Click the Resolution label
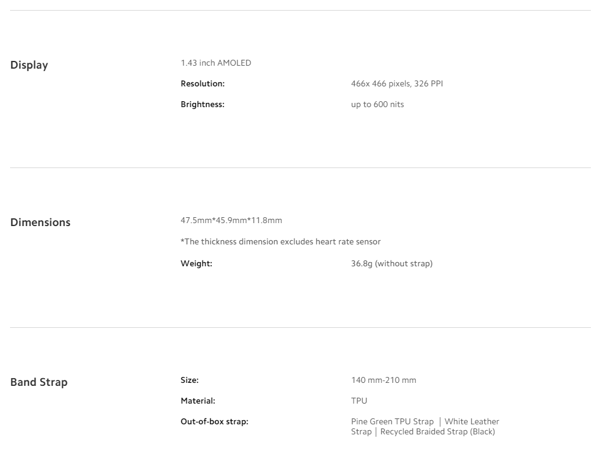Viewport: 598px width, 461px height. coord(202,83)
